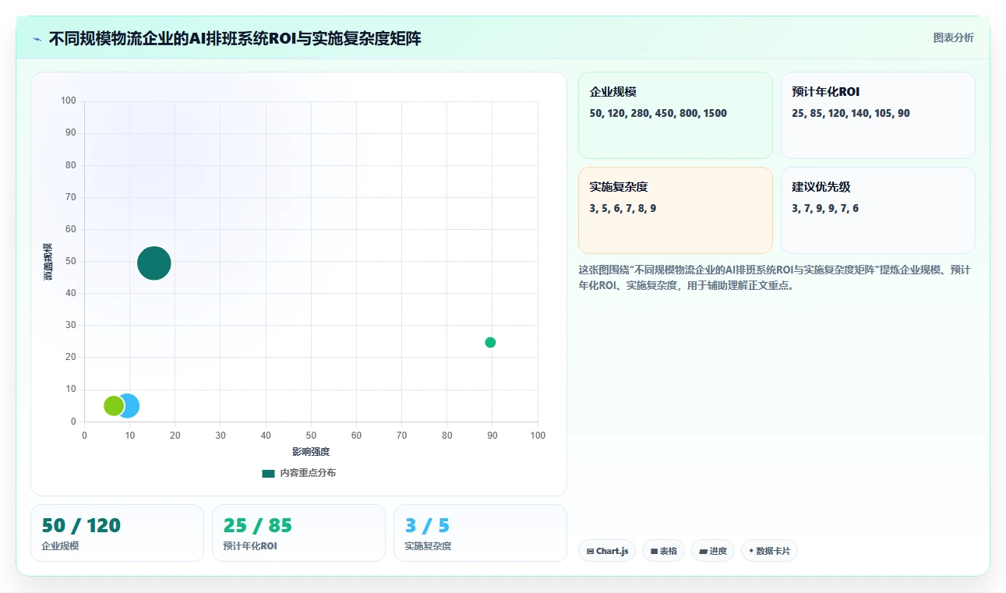Screen dimensions: 1006x593
Task: Click the lightning bolt icon beside the title
Action: coord(37,38)
